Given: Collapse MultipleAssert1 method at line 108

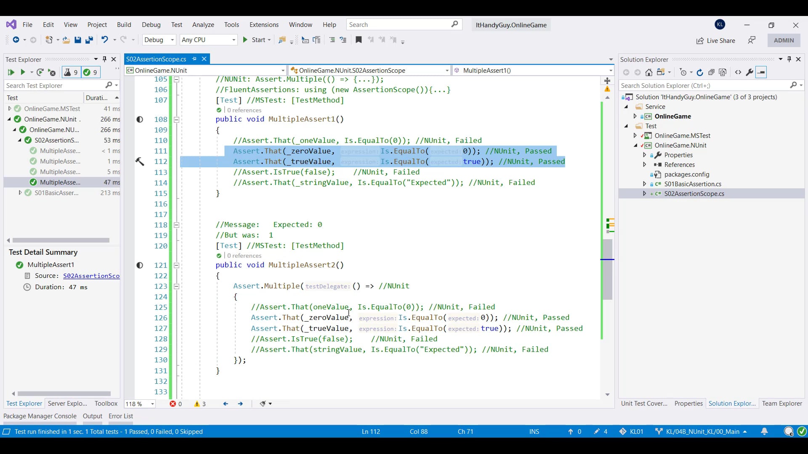Looking at the screenshot, I should (x=177, y=119).
